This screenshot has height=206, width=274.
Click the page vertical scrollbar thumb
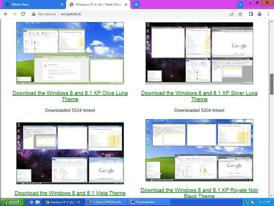(272, 84)
